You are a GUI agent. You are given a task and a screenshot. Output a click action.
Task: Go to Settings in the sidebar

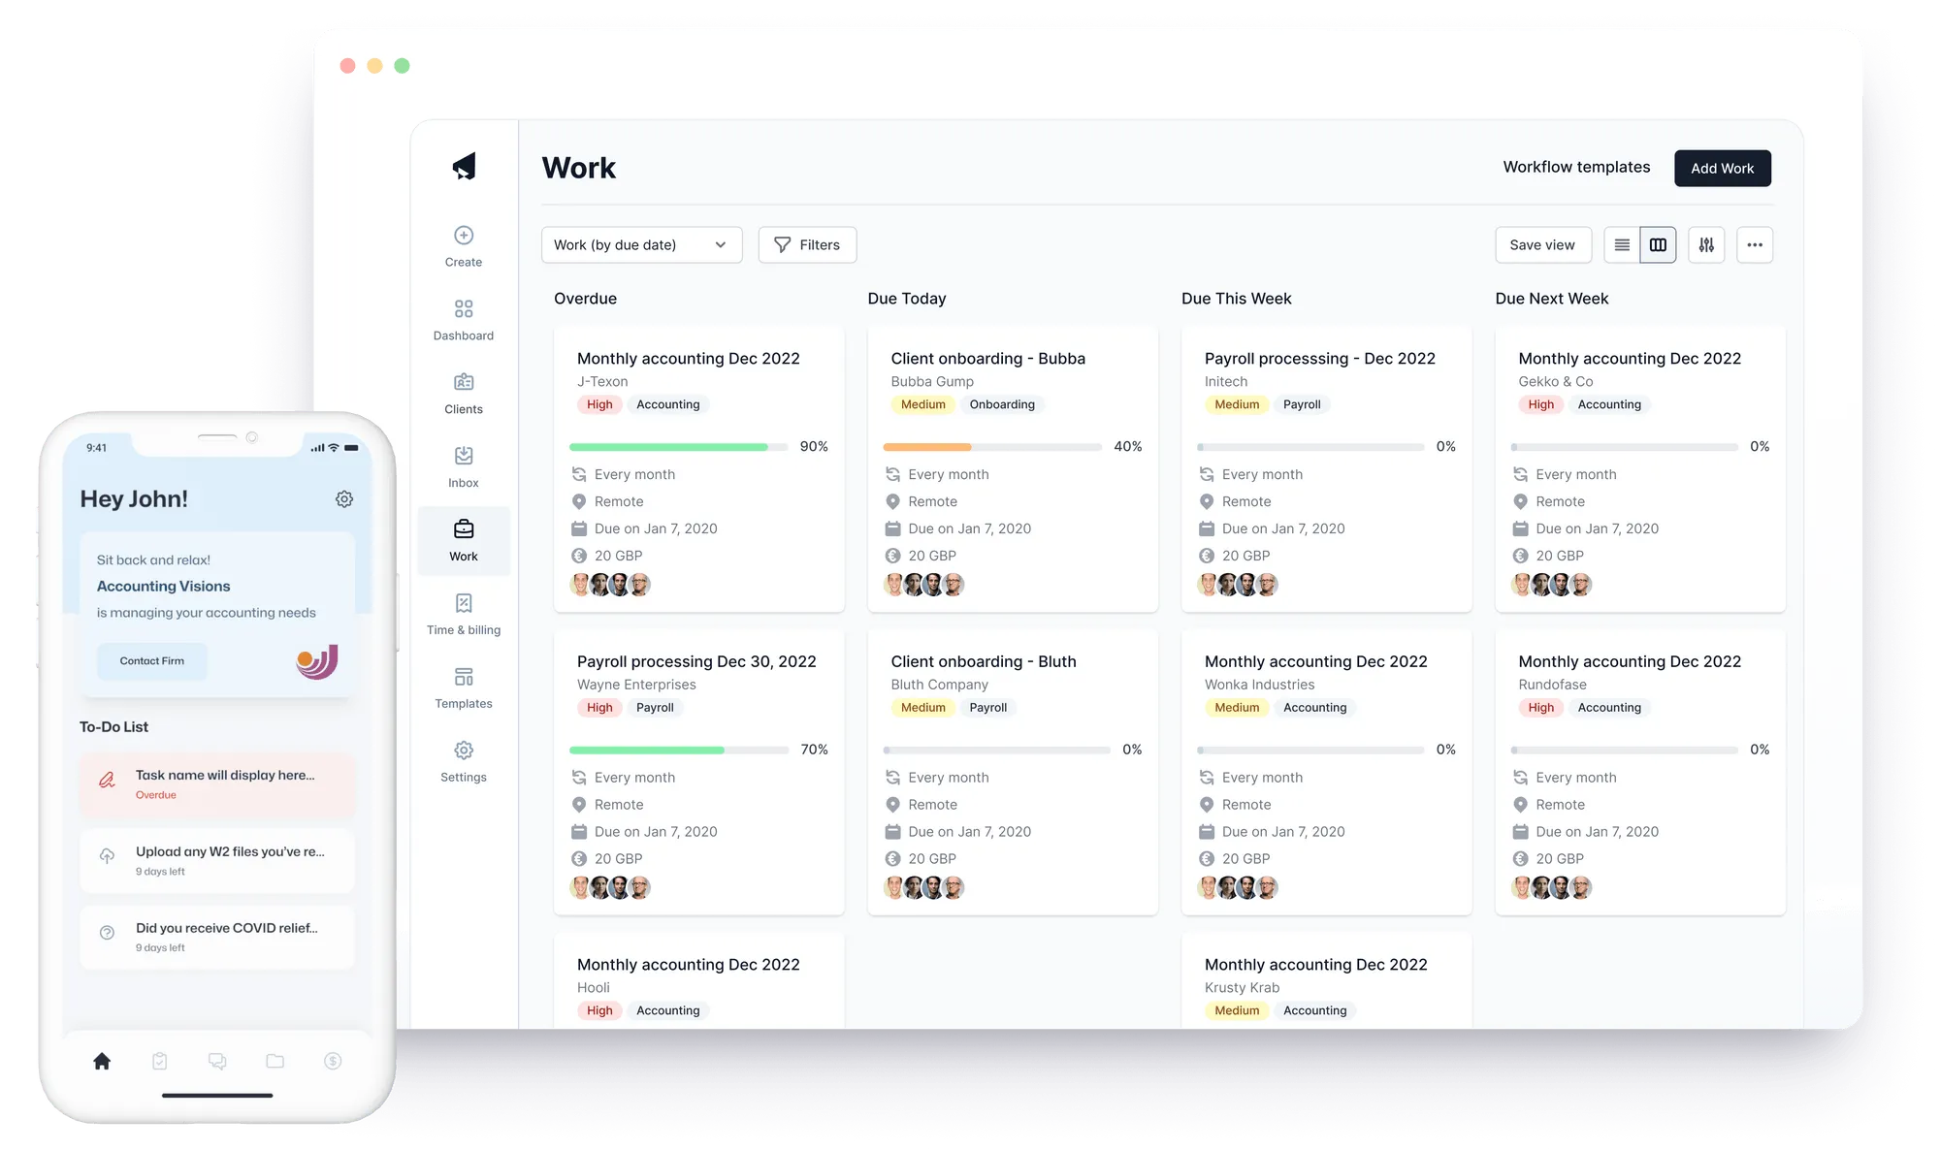pyautogui.click(x=463, y=751)
